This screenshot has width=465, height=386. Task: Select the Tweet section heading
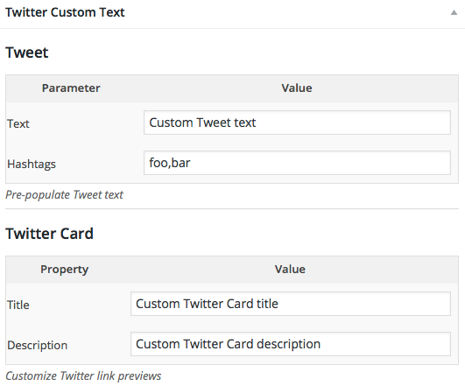tap(26, 53)
